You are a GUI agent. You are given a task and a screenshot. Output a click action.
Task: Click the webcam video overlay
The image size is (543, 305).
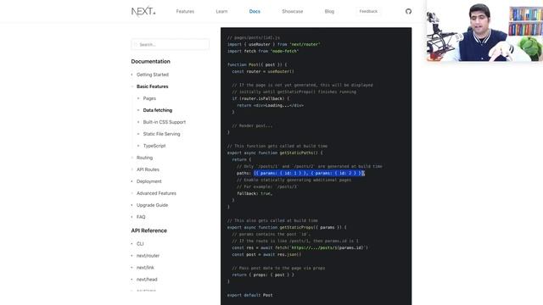click(x=484, y=30)
